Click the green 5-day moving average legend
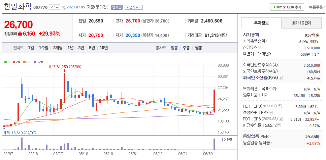 7,62
